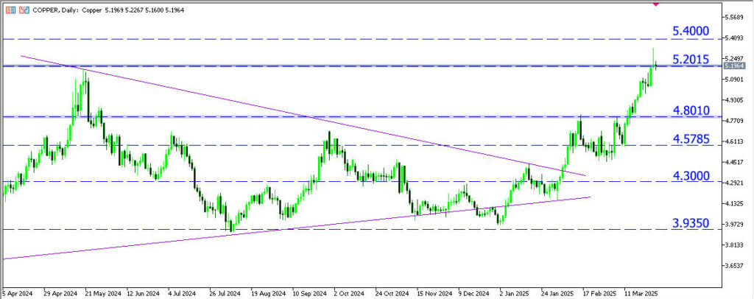The height and width of the screenshot is (299, 754).
Task: Click the '21 May 2024' date label
Action: pos(102,291)
